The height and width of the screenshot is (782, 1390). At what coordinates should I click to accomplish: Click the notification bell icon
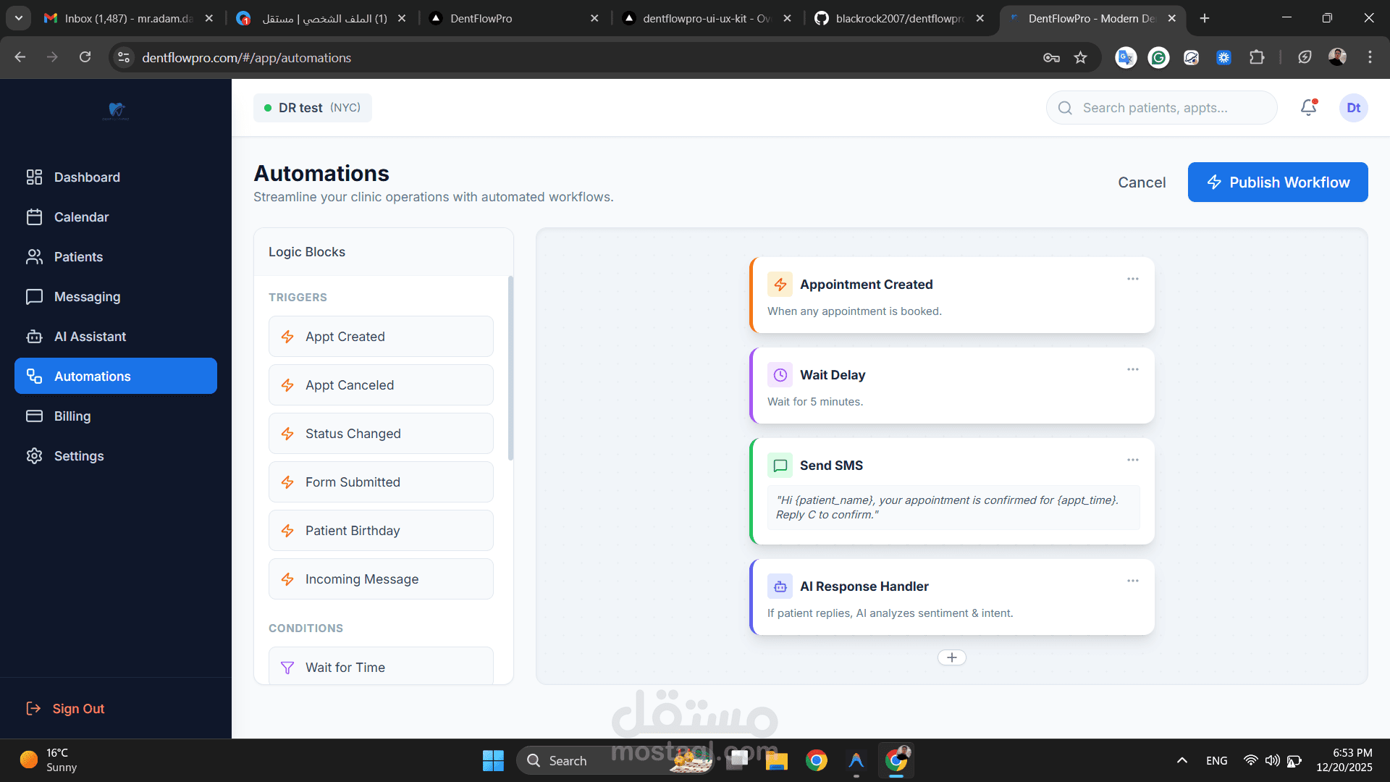coord(1308,108)
